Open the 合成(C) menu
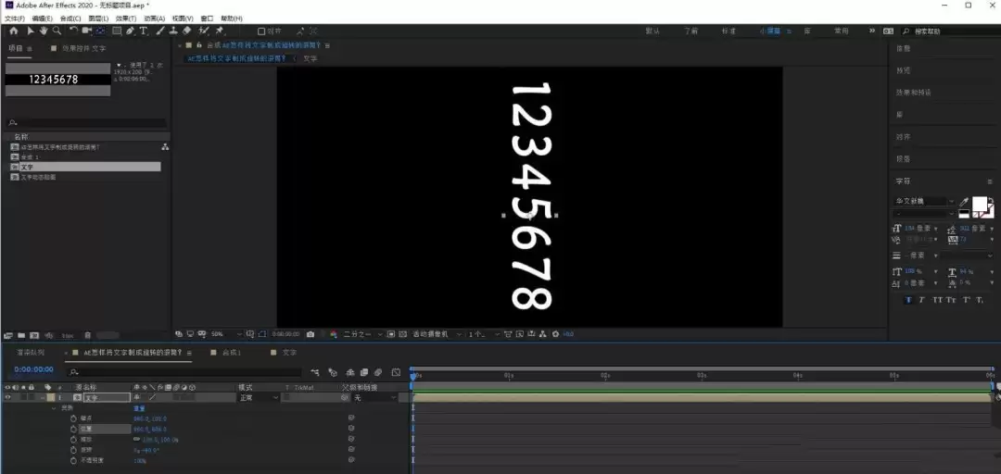The width and height of the screenshot is (1001, 474). pyautogui.click(x=70, y=19)
